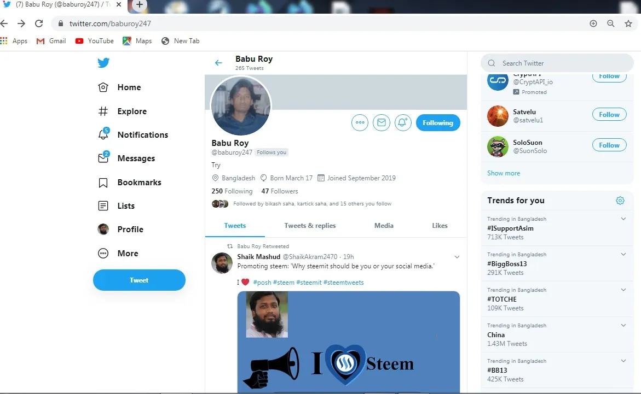The height and width of the screenshot is (394, 641).
Task: Open Babu Roy profile picture
Action: (240, 105)
